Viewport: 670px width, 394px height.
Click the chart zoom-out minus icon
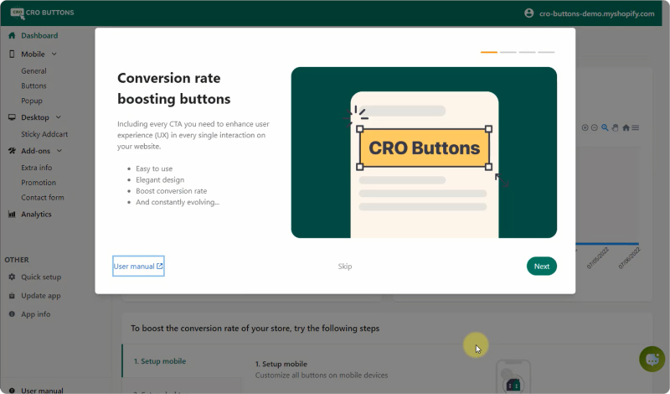595,127
